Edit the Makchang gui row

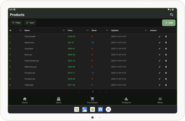(160, 67)
